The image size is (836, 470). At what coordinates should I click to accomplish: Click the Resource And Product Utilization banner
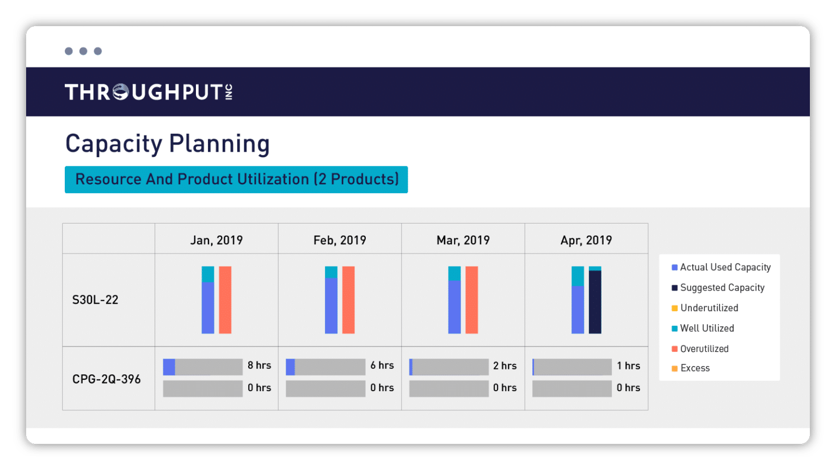[x=236, y=180]
